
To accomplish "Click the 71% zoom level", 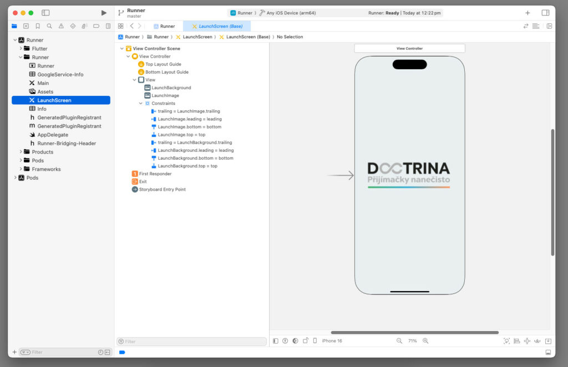I will 412,341.
